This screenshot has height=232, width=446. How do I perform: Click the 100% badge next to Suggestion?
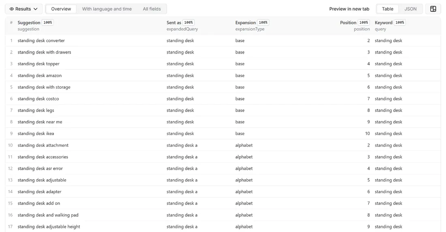point(48,22)
